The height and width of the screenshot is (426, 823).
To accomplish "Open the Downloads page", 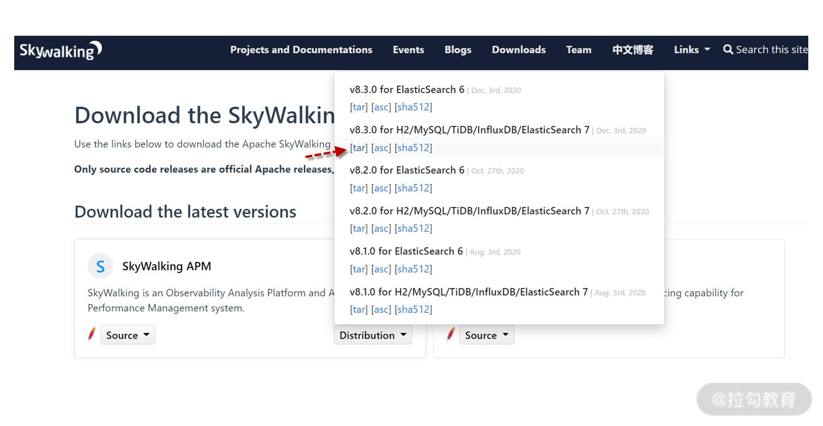I will [519, 49].
